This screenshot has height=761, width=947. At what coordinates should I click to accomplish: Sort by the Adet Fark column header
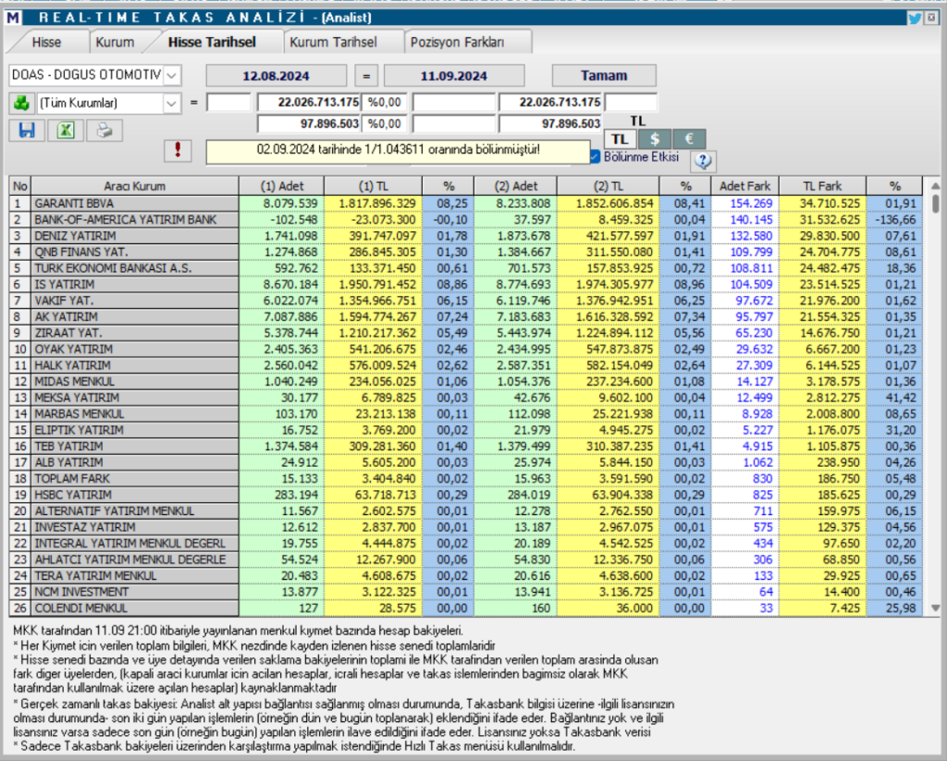point(744,186)
